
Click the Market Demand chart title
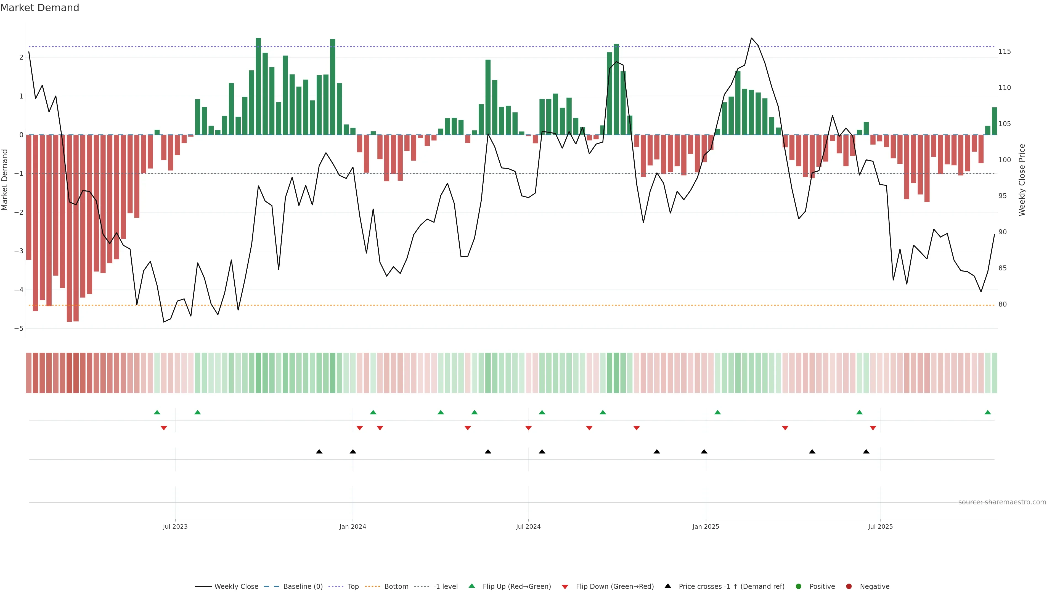(39, 8)
